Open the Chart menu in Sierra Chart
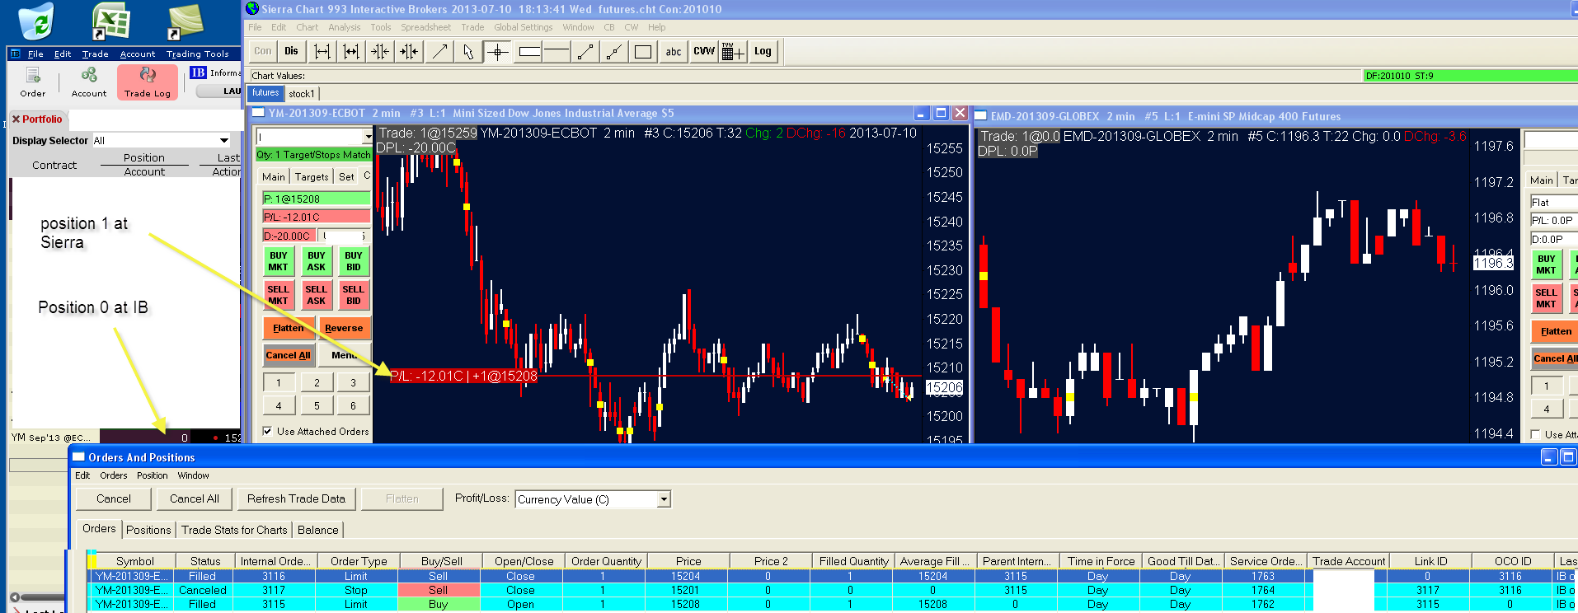1578x613 pixels. pyautogui.click(x=307, y=27)
